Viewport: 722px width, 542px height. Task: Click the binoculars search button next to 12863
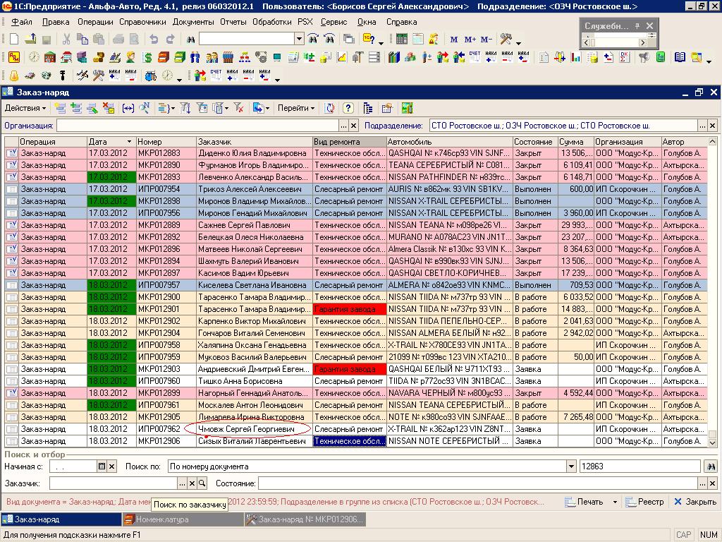point(711,466)
